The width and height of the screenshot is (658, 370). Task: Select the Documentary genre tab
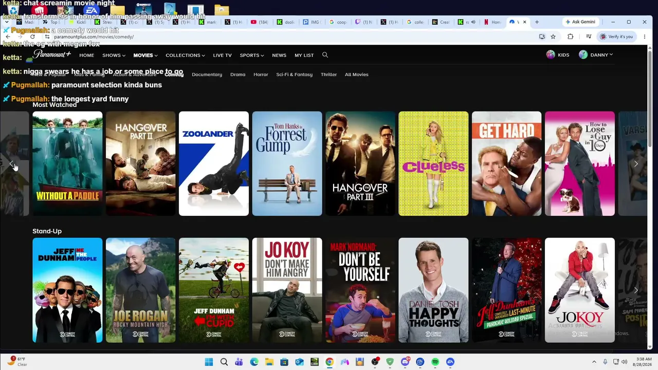(207, 75)
